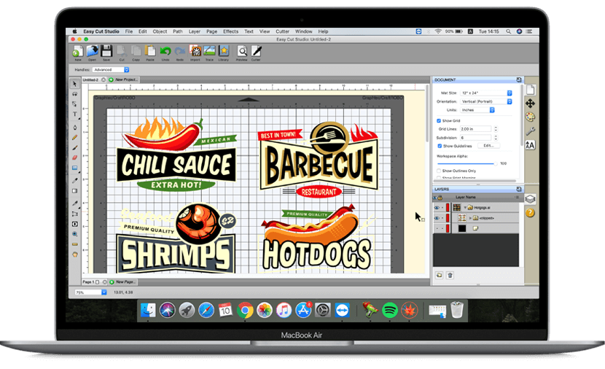Open the Path menu

tap(177, 31)
